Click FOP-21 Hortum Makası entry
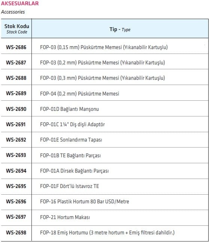The width and height of the screenshot is (209, 243). pyautogui.click(x=65, y=217)
